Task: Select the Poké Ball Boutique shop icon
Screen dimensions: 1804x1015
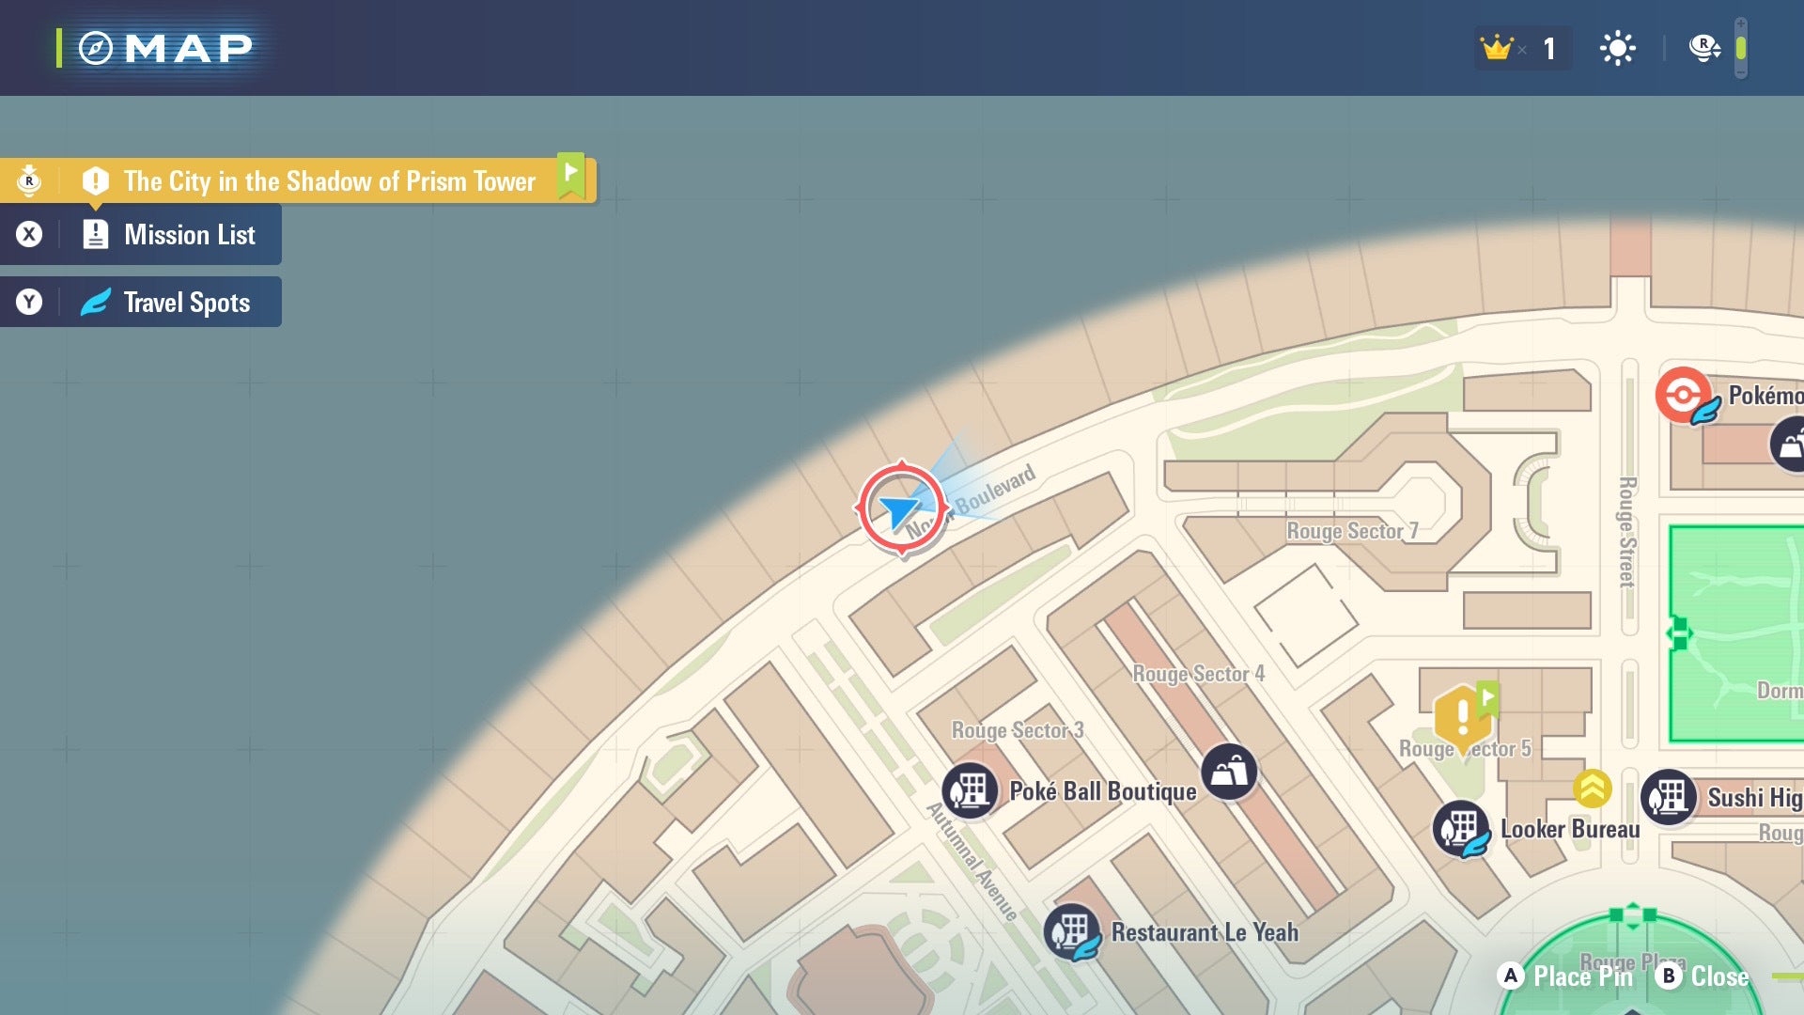Action: [x=971, y=790]
